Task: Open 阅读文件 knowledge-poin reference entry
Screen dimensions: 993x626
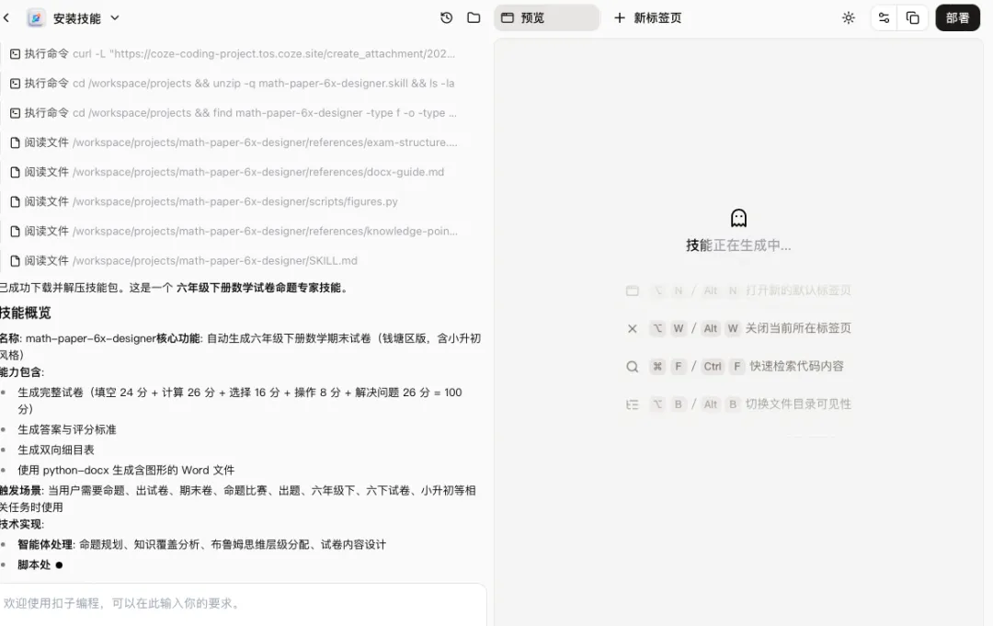Action: pos(233,231)
